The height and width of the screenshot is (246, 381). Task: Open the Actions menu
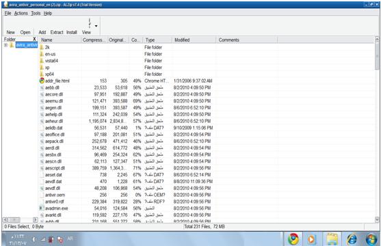click(21, 14)
